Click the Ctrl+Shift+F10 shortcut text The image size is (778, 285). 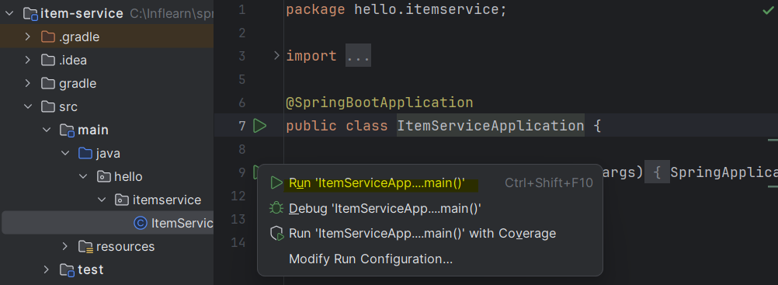(x=549, y=183)
